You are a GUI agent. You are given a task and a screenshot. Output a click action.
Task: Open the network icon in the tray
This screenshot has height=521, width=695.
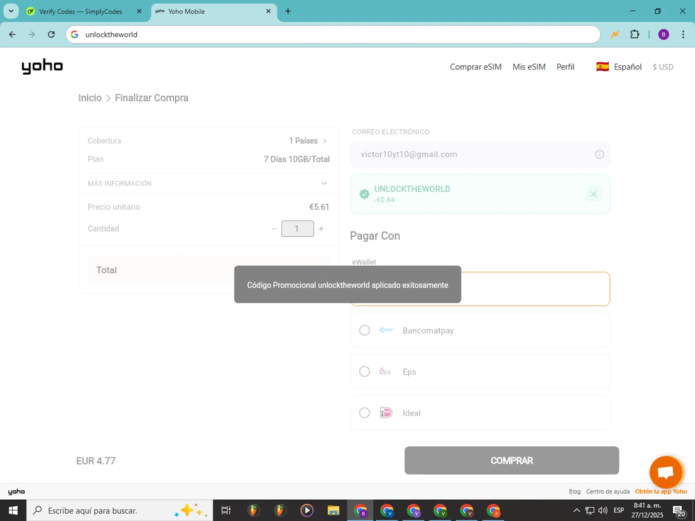(590, 510)
